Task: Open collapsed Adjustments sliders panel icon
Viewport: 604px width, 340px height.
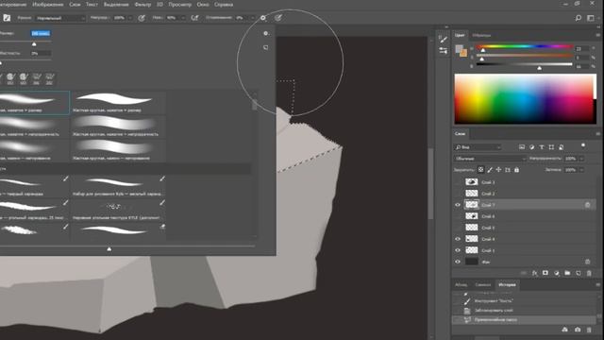Action: click(x=444, y=50)
